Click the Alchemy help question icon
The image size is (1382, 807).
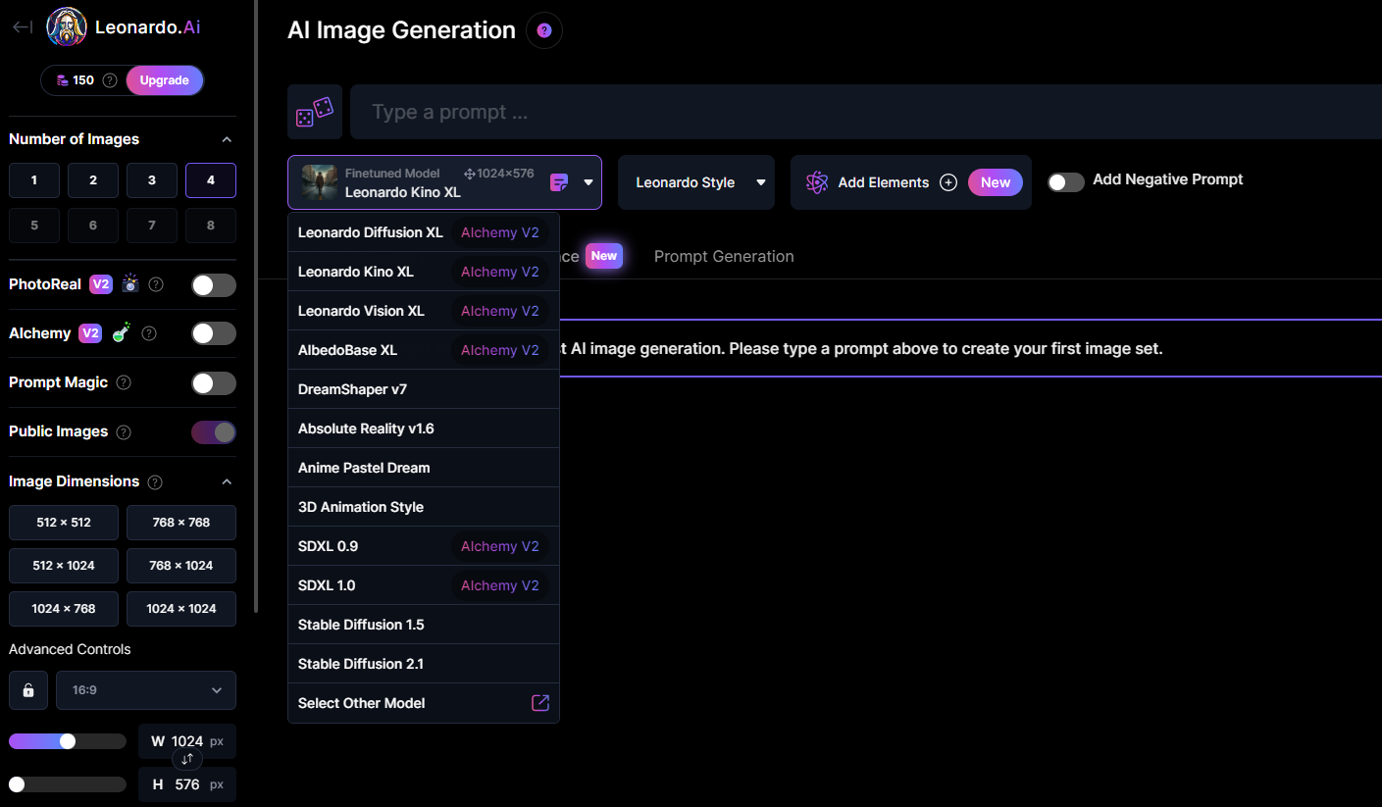tap(149, 333)
